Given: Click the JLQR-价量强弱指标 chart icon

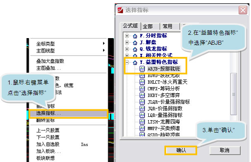Looking at the screenshot, I should (x=142, y=102).
